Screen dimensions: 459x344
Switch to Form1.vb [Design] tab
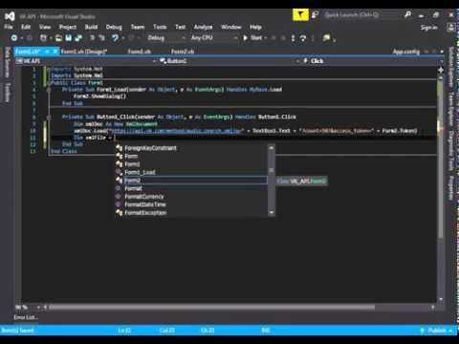(84, 52)
